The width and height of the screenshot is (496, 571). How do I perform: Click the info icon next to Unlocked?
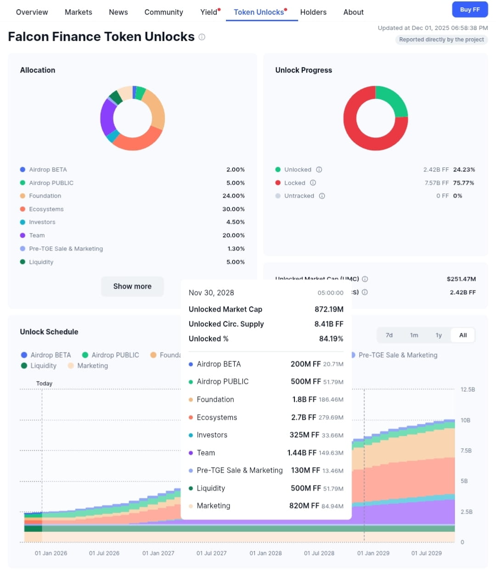(x=319, y=170)
